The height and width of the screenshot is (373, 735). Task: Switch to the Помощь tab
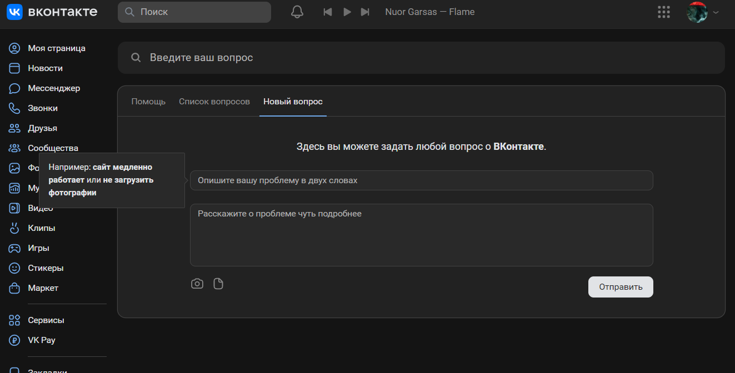[x=148, y=102]
